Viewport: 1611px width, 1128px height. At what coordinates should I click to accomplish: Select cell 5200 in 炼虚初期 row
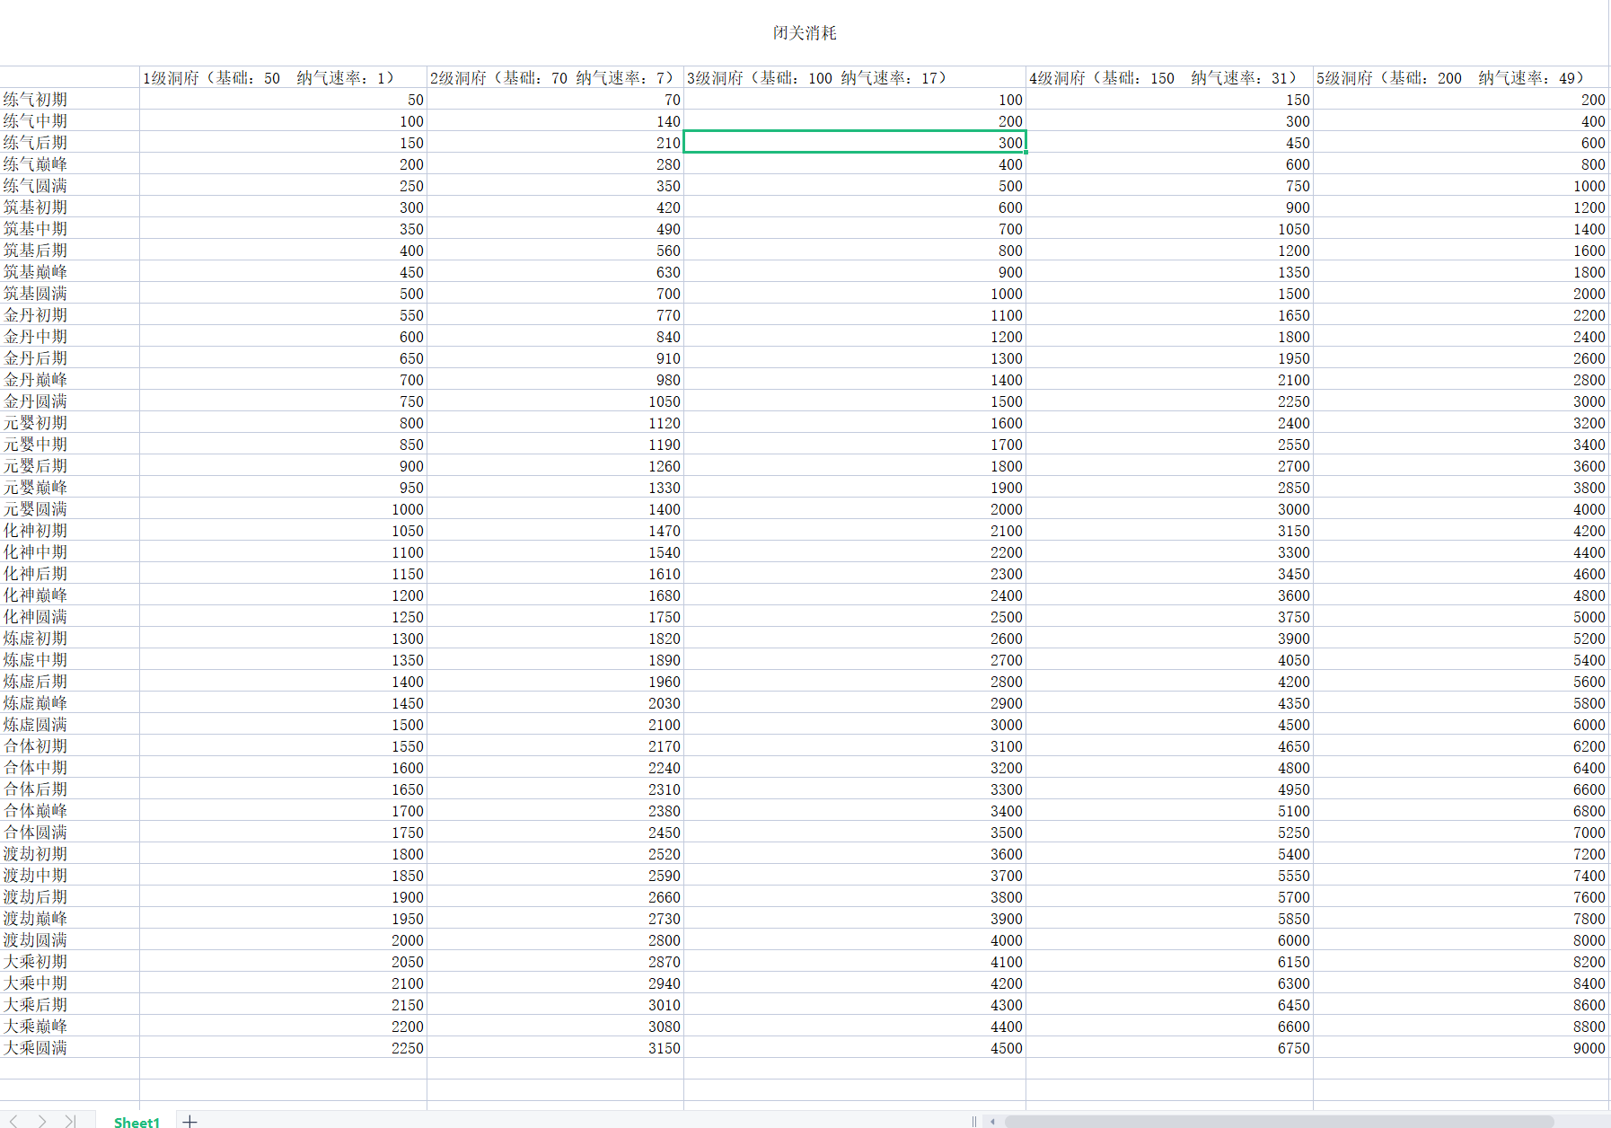[x=1461, y=638]
